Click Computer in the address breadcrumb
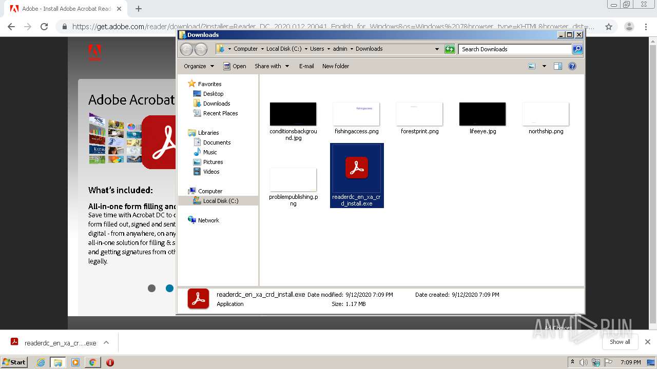This screenshot has height=369, width=657. [245, 49]
